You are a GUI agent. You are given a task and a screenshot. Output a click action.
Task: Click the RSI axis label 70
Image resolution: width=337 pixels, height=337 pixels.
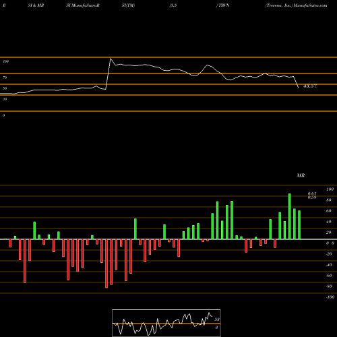(x=5, y=78)
